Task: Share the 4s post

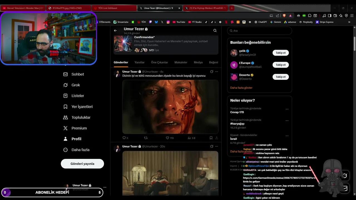Action: tap(217, 138)
